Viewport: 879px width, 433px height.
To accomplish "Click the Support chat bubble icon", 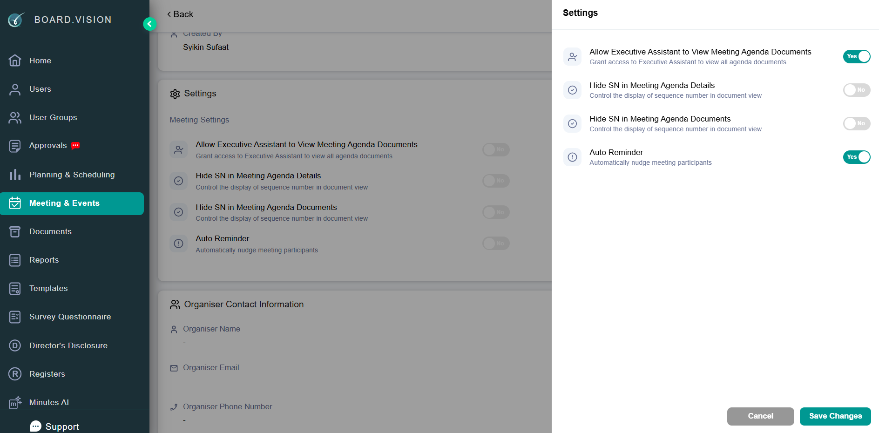I will 36,426.
